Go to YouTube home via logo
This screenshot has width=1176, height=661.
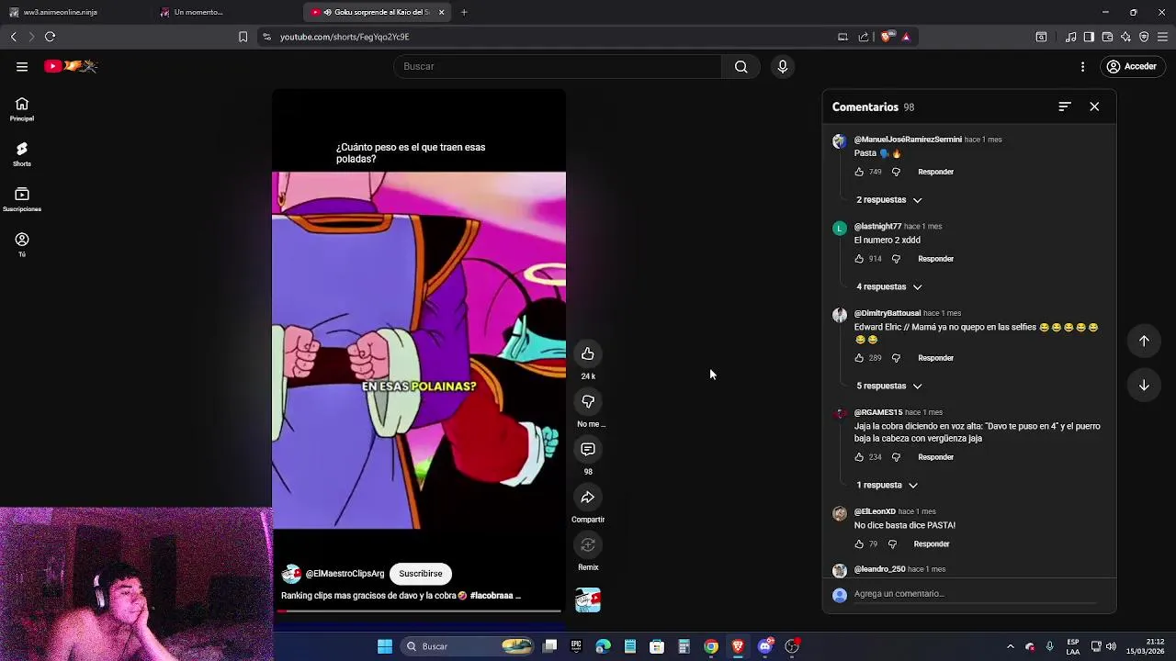click(x=71, y=66)
